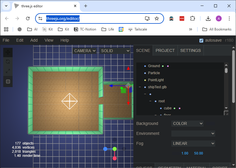Select Particle in the scene outliner

tap(154, 73)
